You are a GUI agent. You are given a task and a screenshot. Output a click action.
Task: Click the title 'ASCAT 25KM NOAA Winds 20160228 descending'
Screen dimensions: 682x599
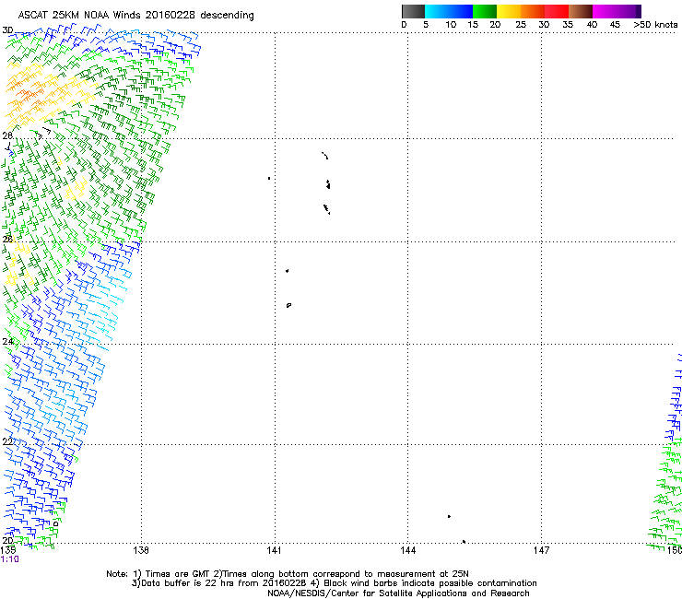tap(135, 16)
